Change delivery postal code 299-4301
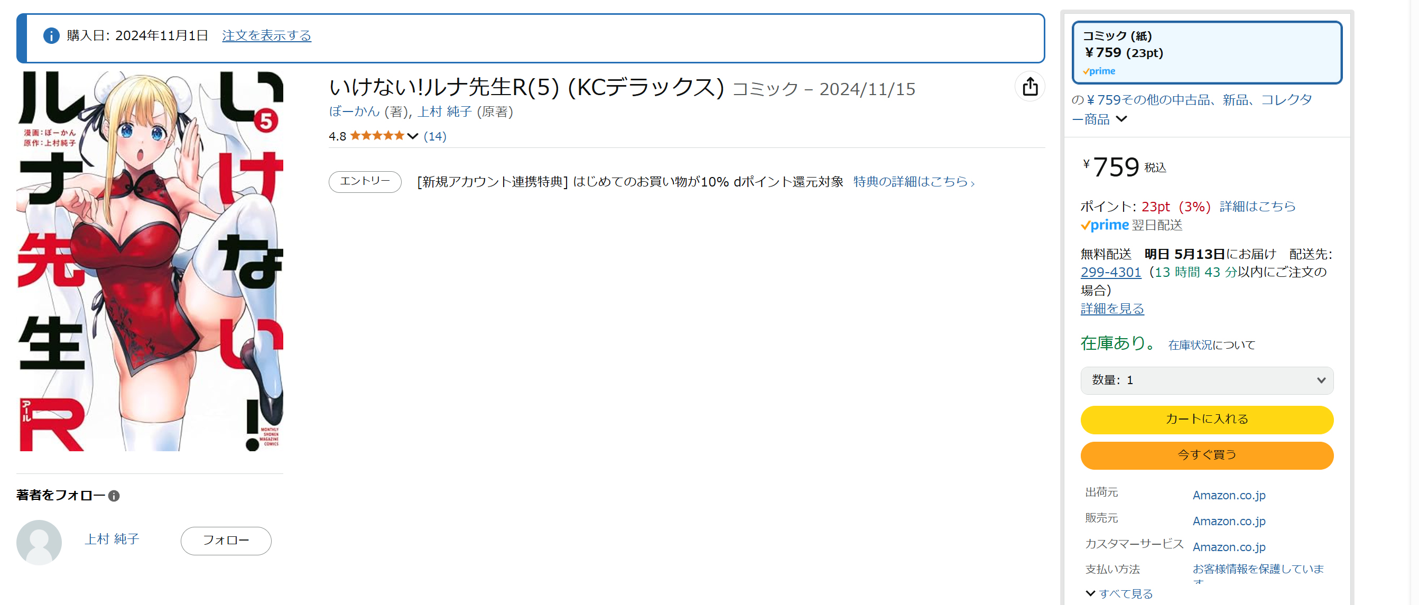Screen dimensions: 1419x605 1110,273
